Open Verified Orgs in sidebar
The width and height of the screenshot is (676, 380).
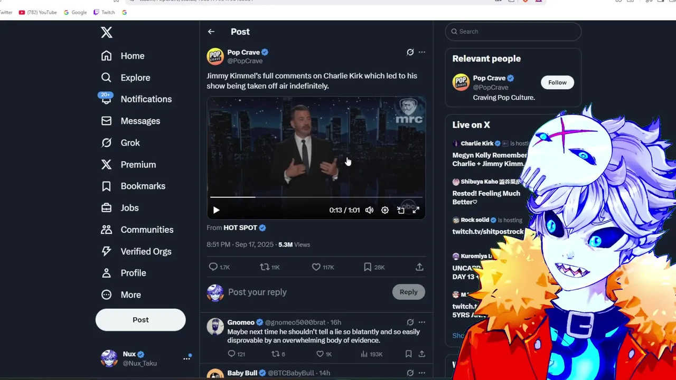point(136,251)
